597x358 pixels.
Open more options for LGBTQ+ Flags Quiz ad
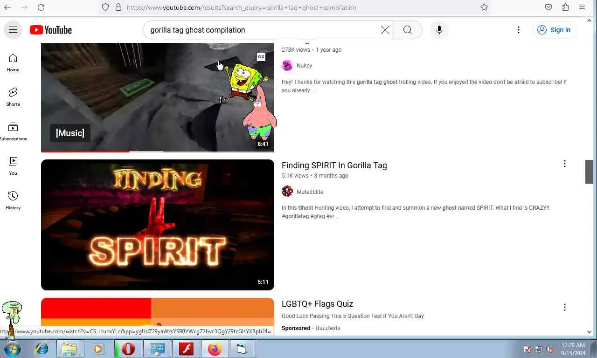[564, 307]
